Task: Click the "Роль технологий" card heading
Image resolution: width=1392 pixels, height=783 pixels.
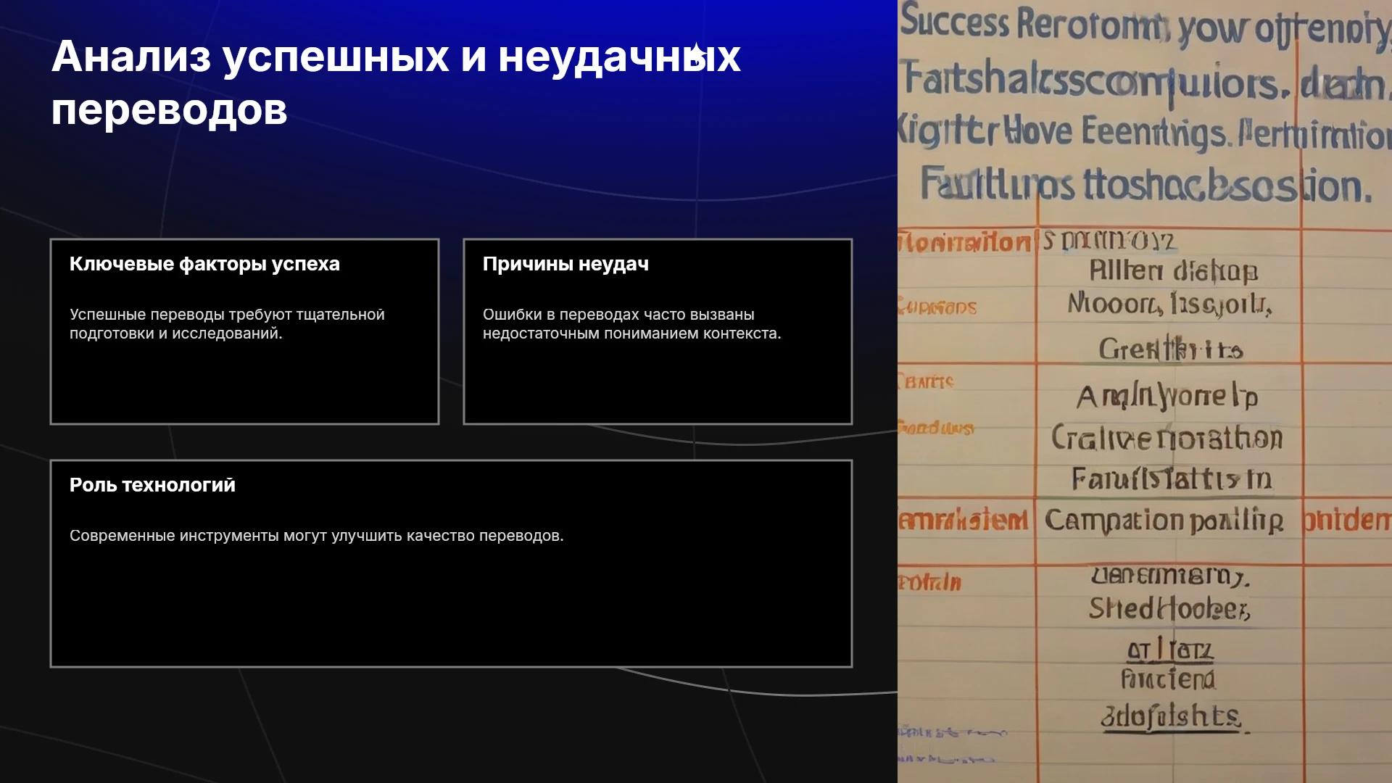Action: coord(152,485)
